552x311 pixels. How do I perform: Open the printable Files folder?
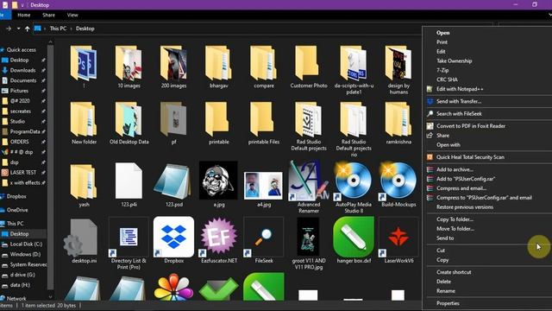pyautogui.click(x=264, y=123)
